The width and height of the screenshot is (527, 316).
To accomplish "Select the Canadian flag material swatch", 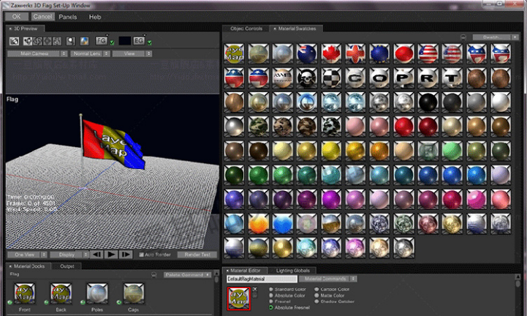I will click(332, 53).
